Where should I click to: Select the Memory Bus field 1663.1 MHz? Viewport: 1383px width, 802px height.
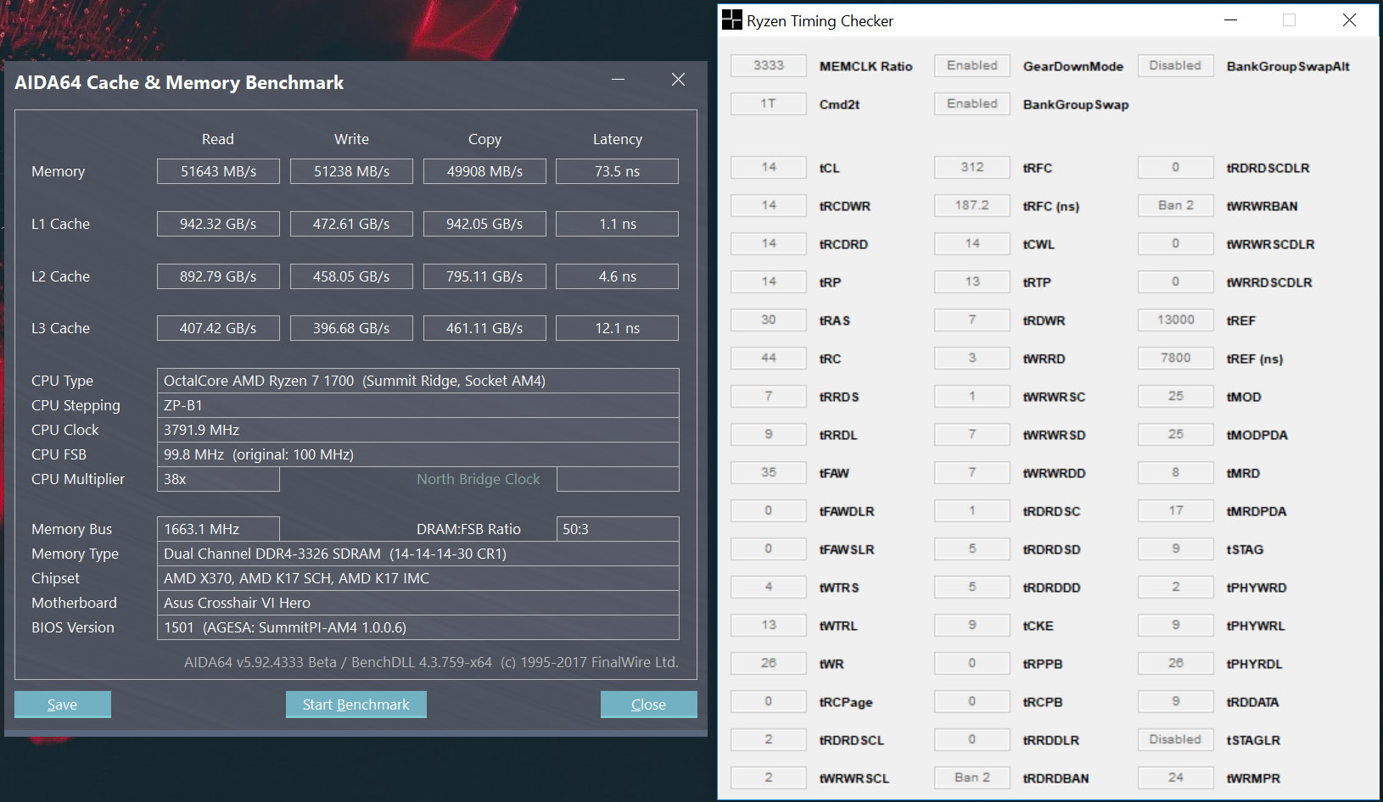(218, 529)
